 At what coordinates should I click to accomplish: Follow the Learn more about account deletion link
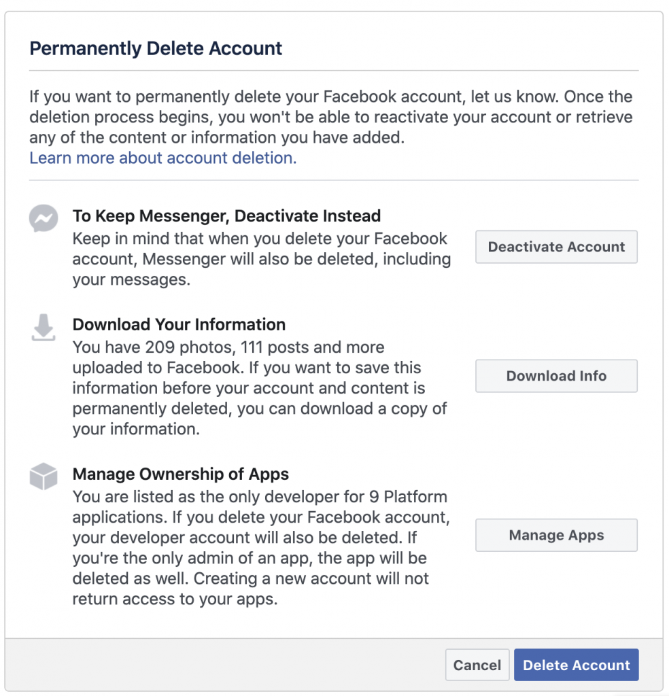click(163, 158)
